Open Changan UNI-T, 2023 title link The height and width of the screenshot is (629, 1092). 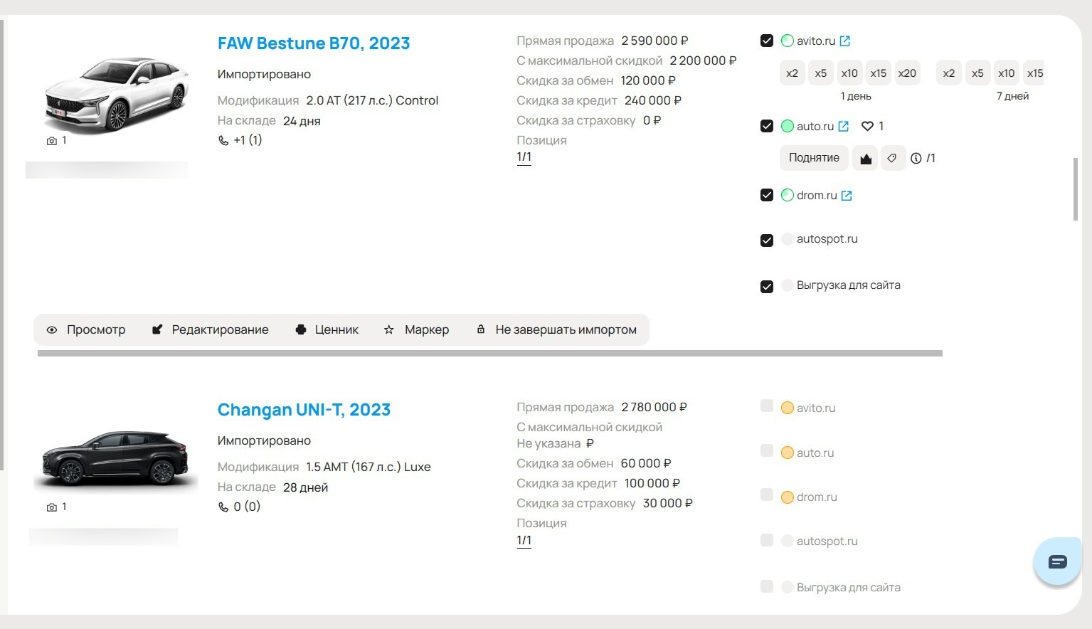[304, 410]
